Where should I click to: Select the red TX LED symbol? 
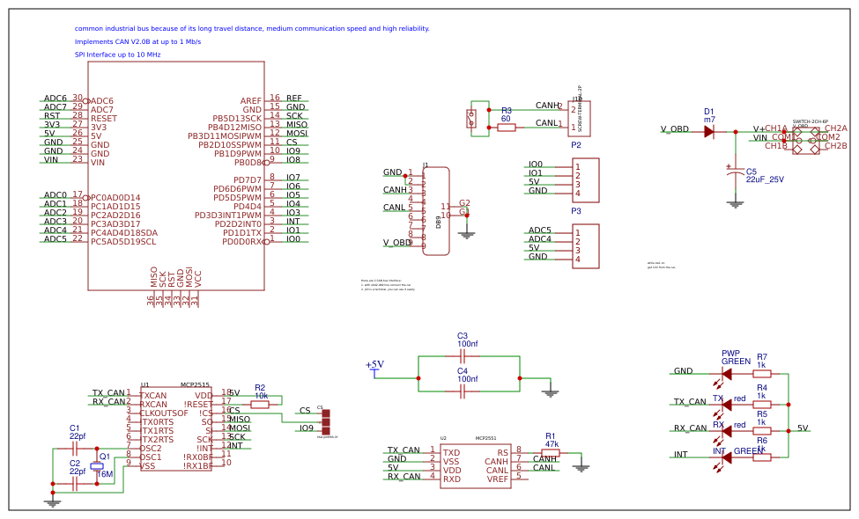pos(725,403)
